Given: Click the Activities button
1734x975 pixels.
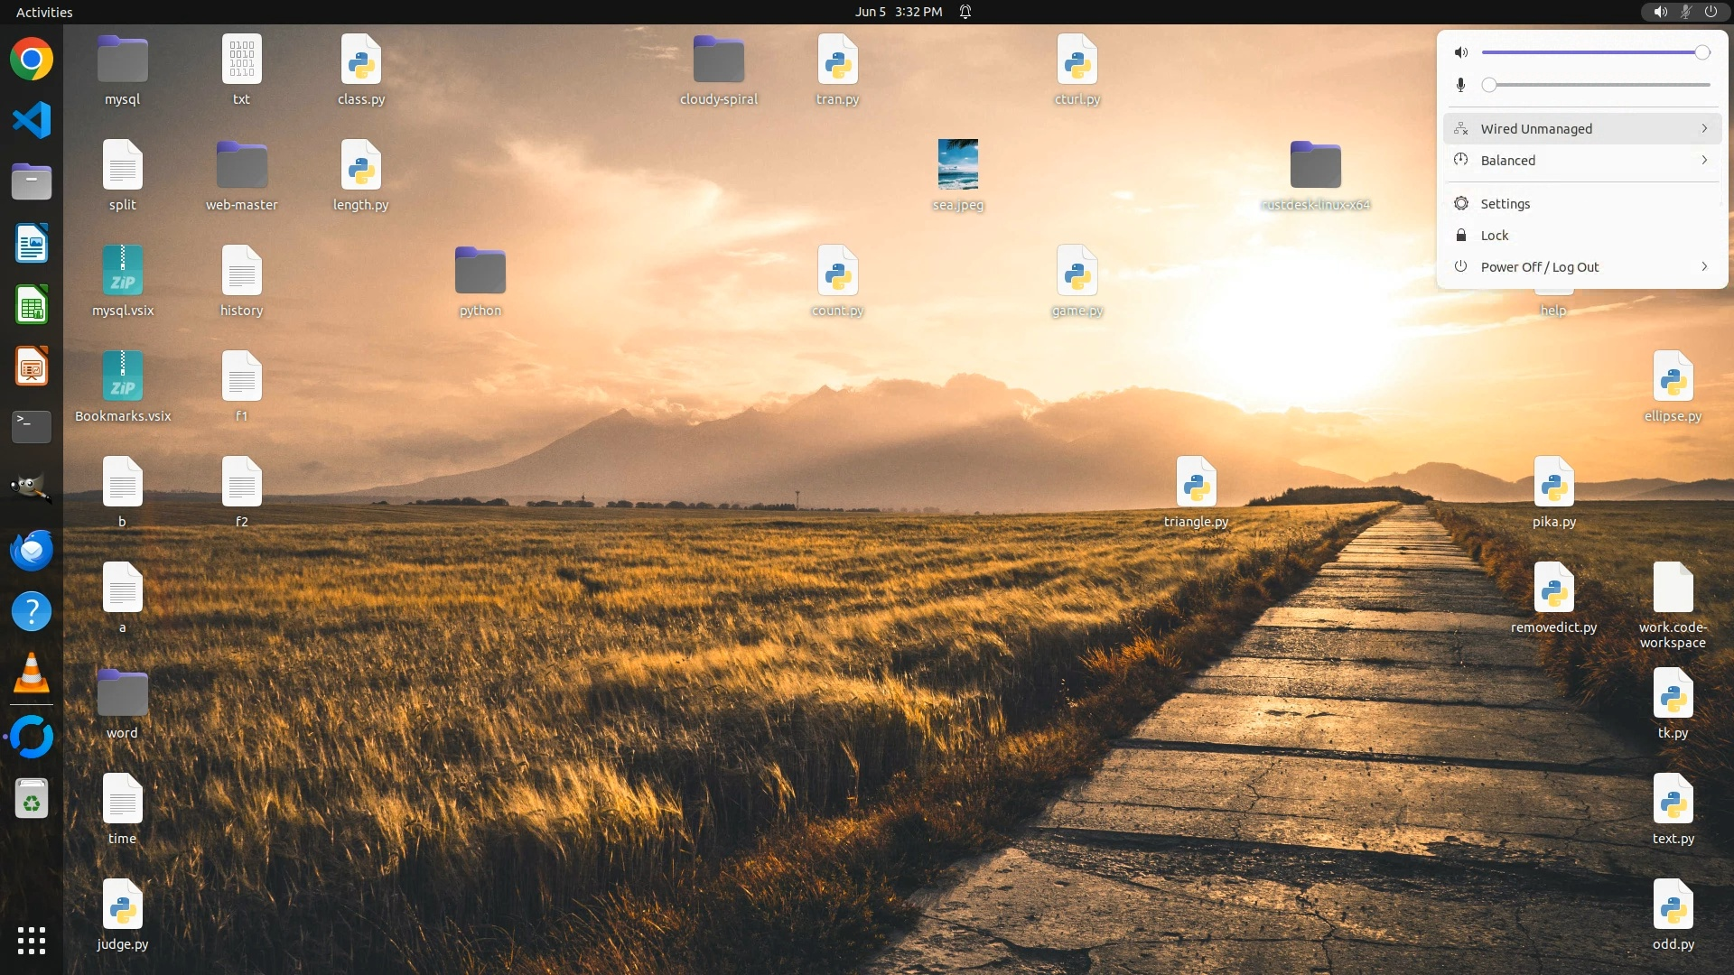Looking at the screenshot, I should (x=44, y=12).
